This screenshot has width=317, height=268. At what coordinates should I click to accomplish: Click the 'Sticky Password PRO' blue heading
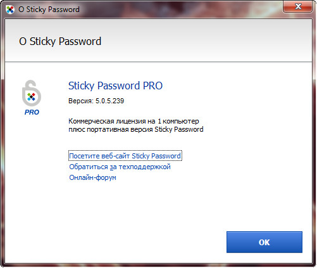point(115,86)
